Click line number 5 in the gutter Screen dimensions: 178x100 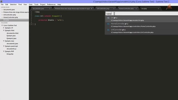31,20
